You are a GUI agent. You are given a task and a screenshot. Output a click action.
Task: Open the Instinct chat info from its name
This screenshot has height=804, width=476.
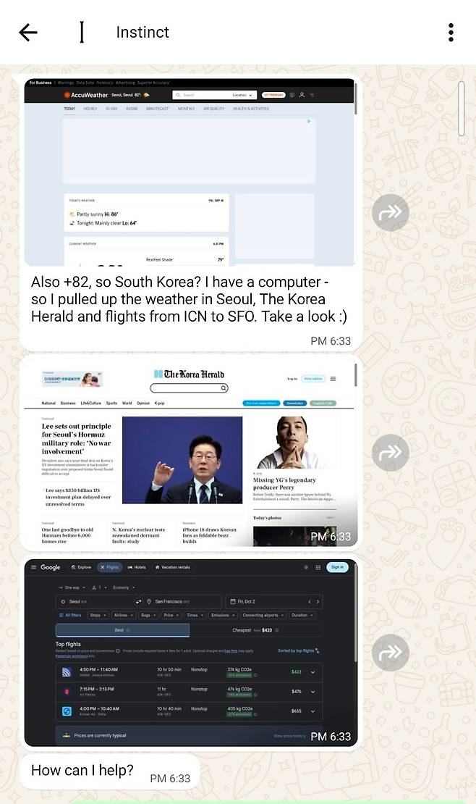click(143, 33)
